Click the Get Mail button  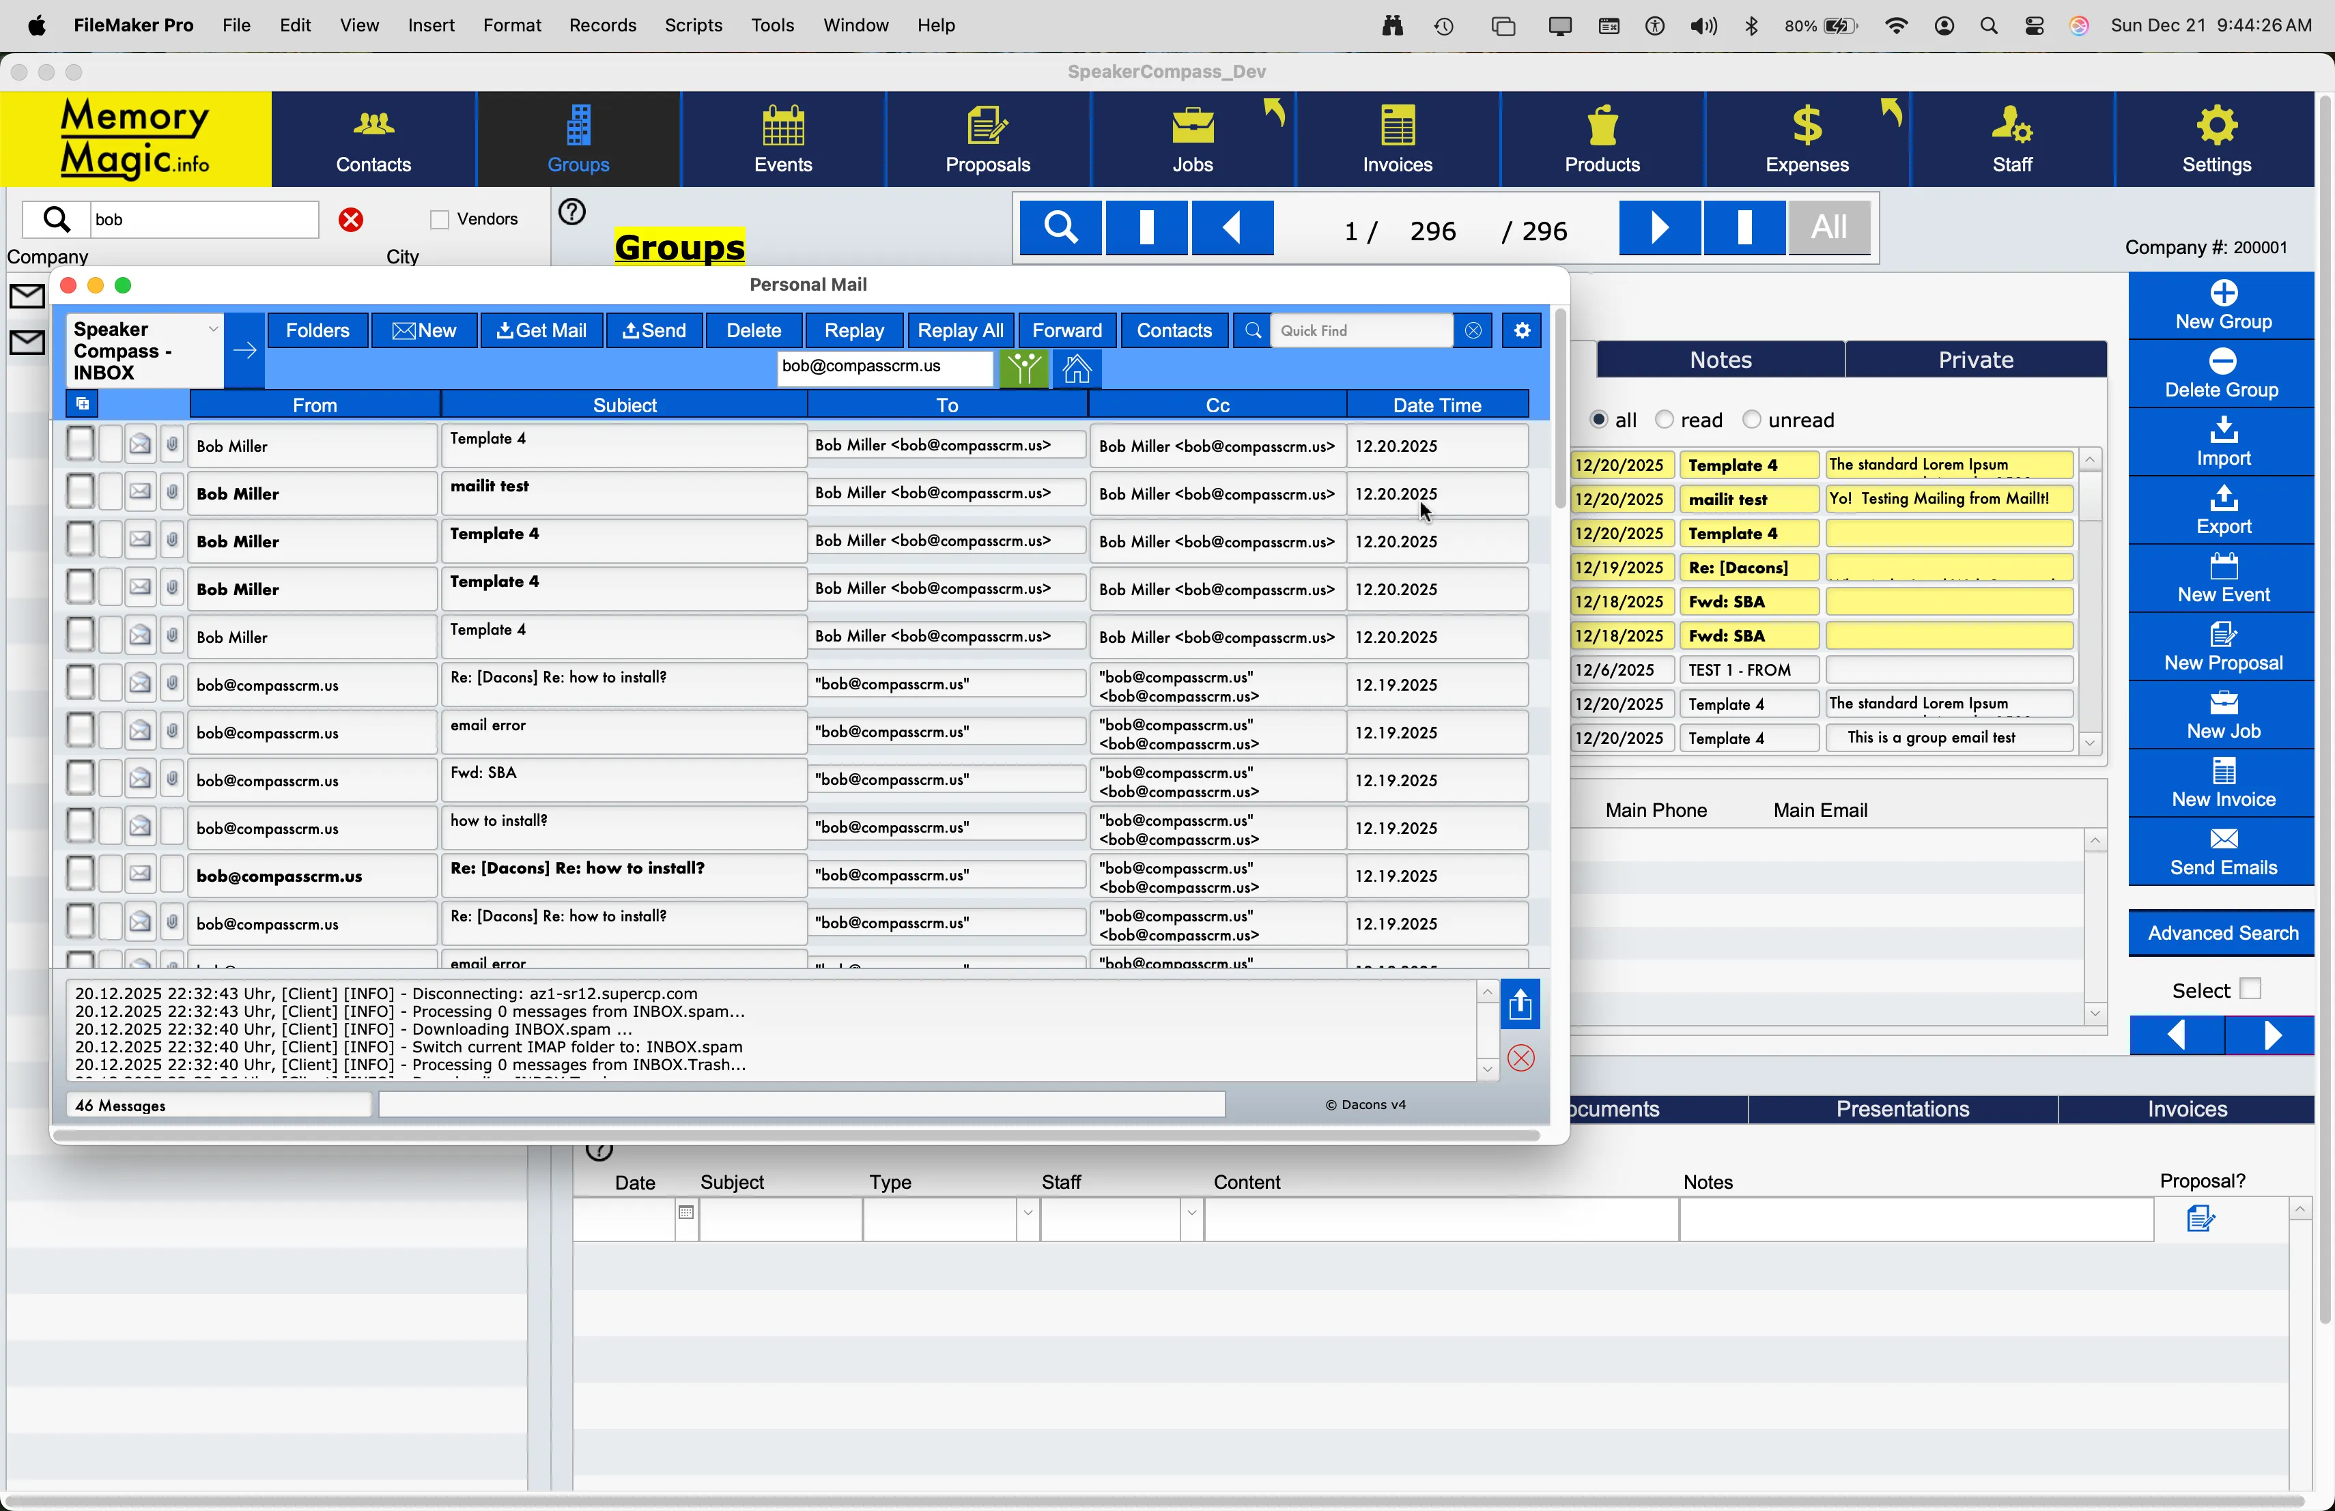click(x=541, y=330)
